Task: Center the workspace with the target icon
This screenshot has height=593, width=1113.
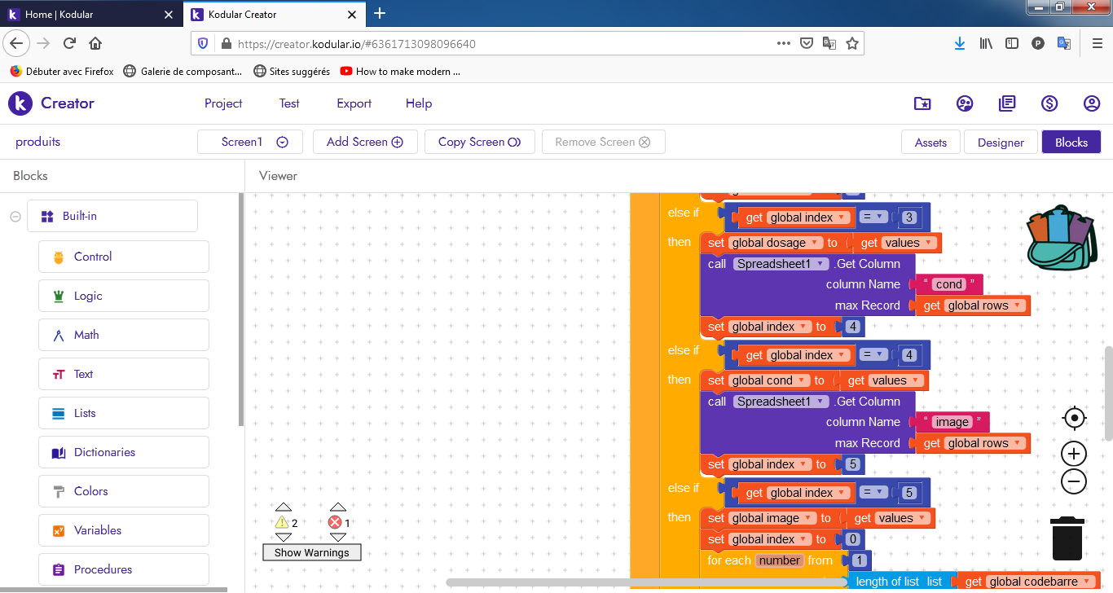Action: [x=1074, y=419]
